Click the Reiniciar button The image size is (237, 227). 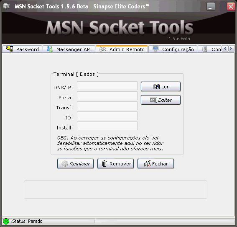75,164
